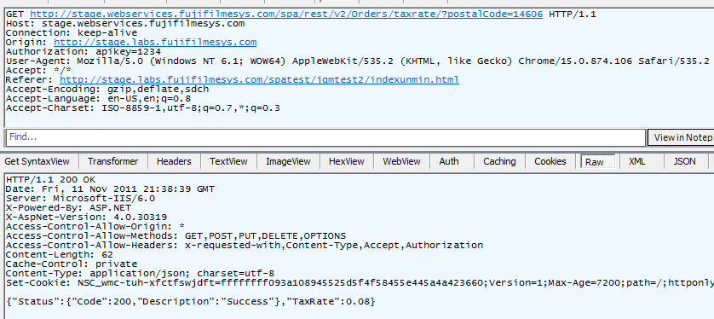
Task: Select the Cache-Control: private line
Action: point(72,264)
